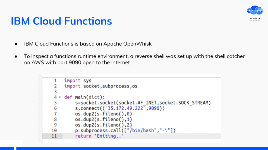The height and width of the screenshot is (150, 268).
Task: Click the 'import sys' code line
Action: click(x=78, y=81)
